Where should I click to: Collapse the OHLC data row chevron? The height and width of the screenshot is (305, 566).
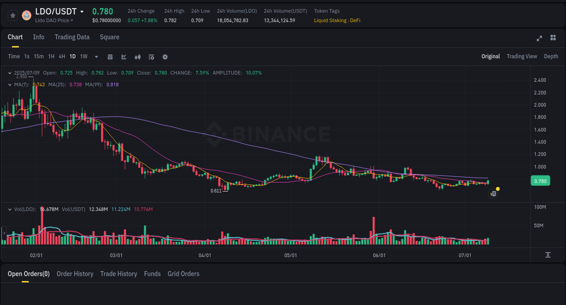pos(9,72)
